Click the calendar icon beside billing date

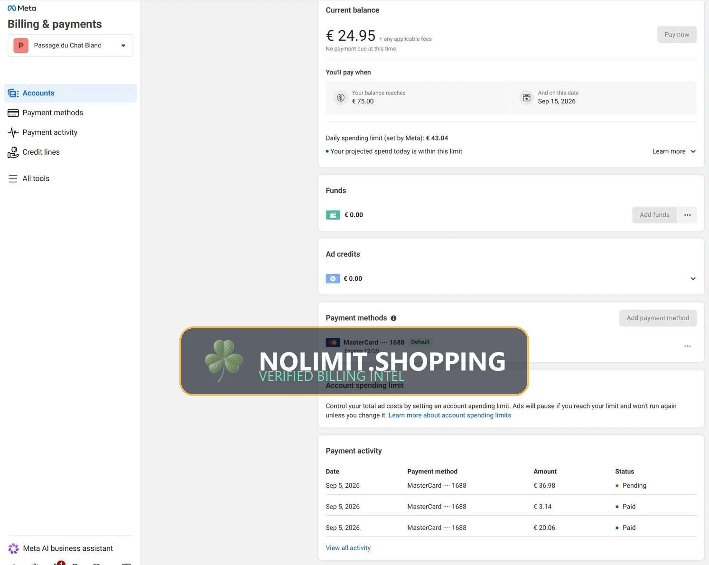527,98
